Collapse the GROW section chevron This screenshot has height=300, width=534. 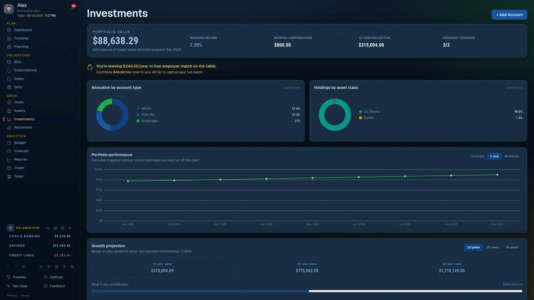coord(71,96)
